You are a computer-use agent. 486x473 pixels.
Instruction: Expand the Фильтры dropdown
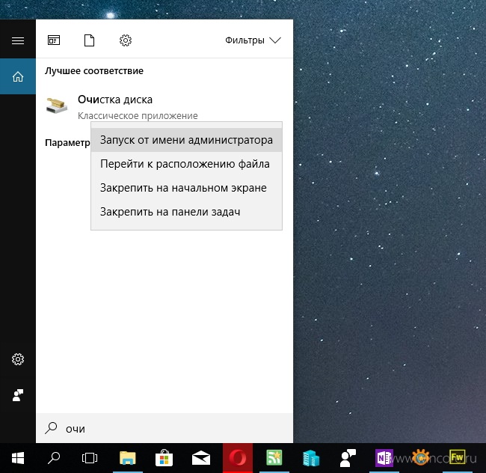click(x=253, y=40)
